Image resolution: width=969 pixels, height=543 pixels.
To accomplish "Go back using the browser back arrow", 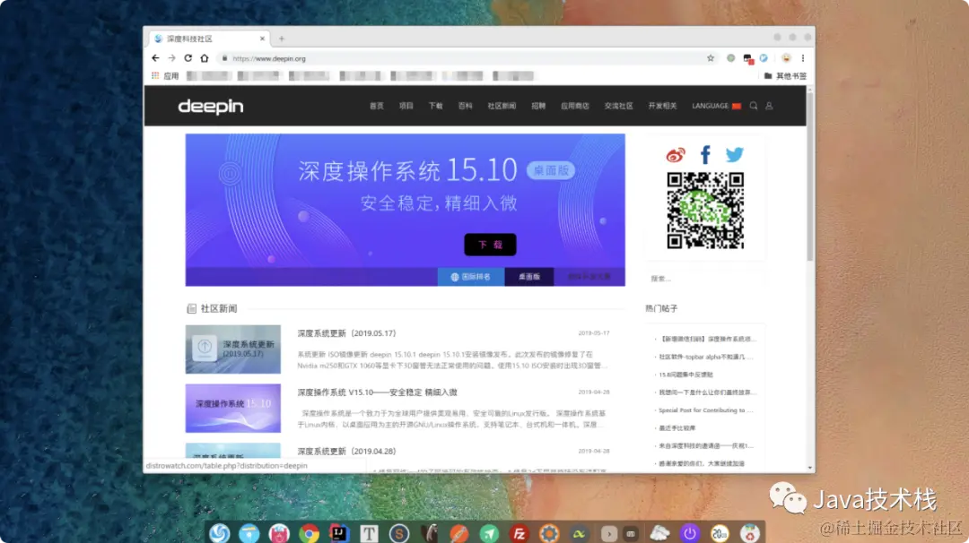I will point(155,58).
